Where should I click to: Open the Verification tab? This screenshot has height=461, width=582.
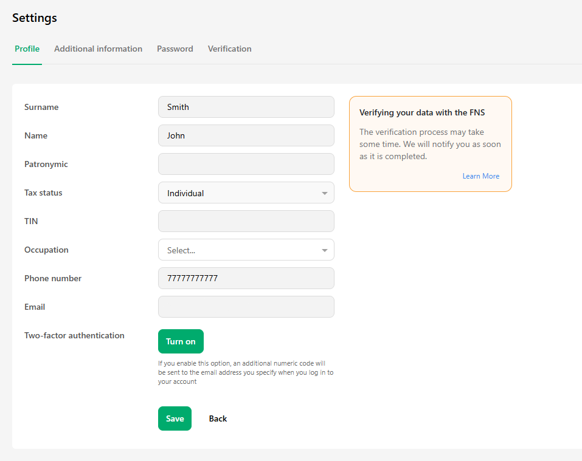tap(229, 49)
